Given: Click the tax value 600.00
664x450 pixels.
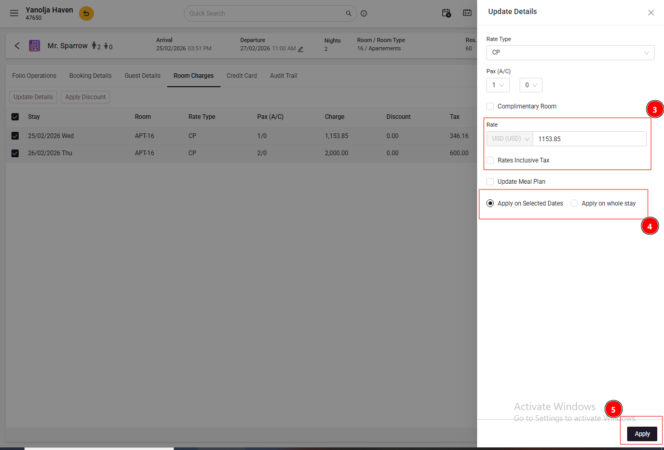Looking at the screenshot, I should pos(459,153).
